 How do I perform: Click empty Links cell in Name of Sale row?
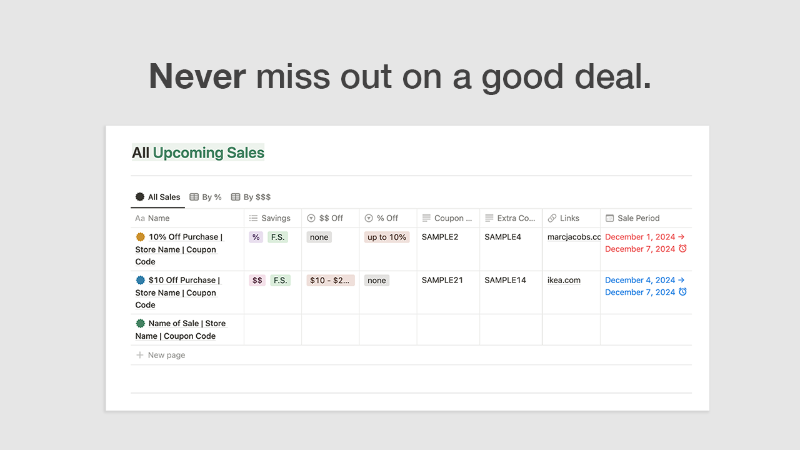(x=571, y=329)
